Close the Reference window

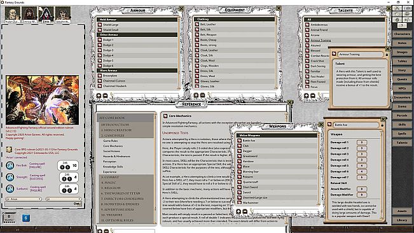click(x=289, y=102)
